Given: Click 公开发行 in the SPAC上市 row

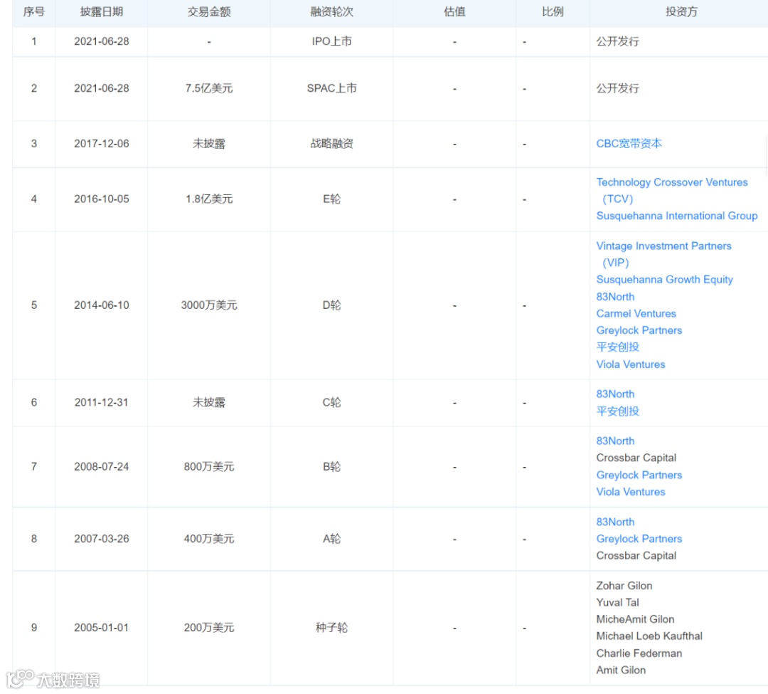Looking at the screenshot, I should click(x=618, y=89).
